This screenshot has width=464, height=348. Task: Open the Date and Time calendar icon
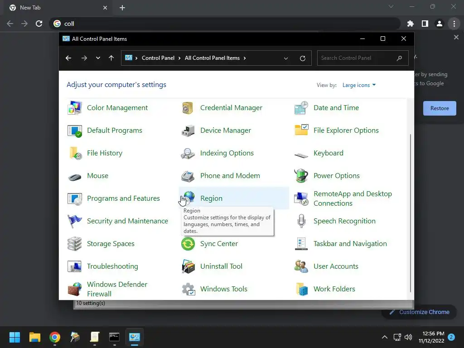tap(301, 108)
